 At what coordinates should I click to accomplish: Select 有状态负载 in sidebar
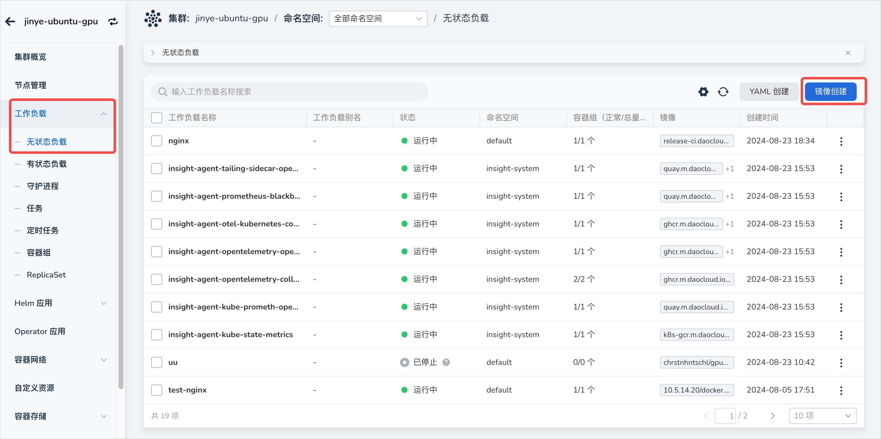tap(47, 164)
